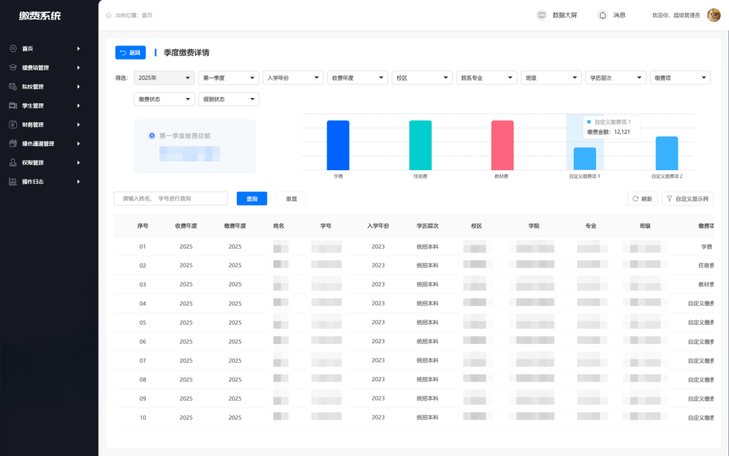Open the message bell icon
The width and height of the screenshot is (729, 456).
click(602, 16)
